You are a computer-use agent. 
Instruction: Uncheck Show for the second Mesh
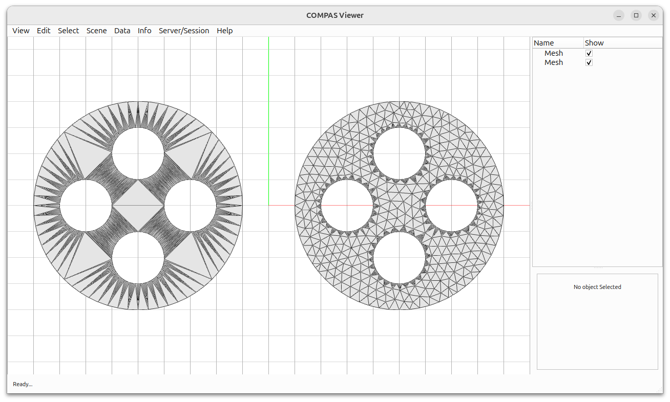pyautogui.click(x=589, y=62)
